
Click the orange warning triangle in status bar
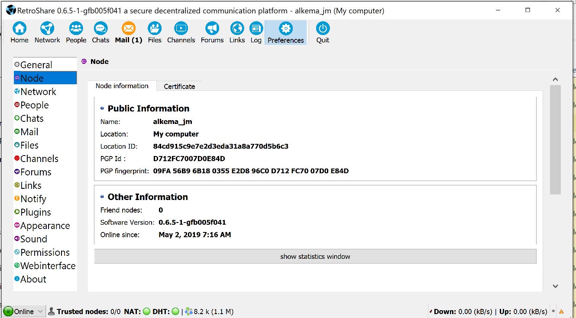coord(561,311)
